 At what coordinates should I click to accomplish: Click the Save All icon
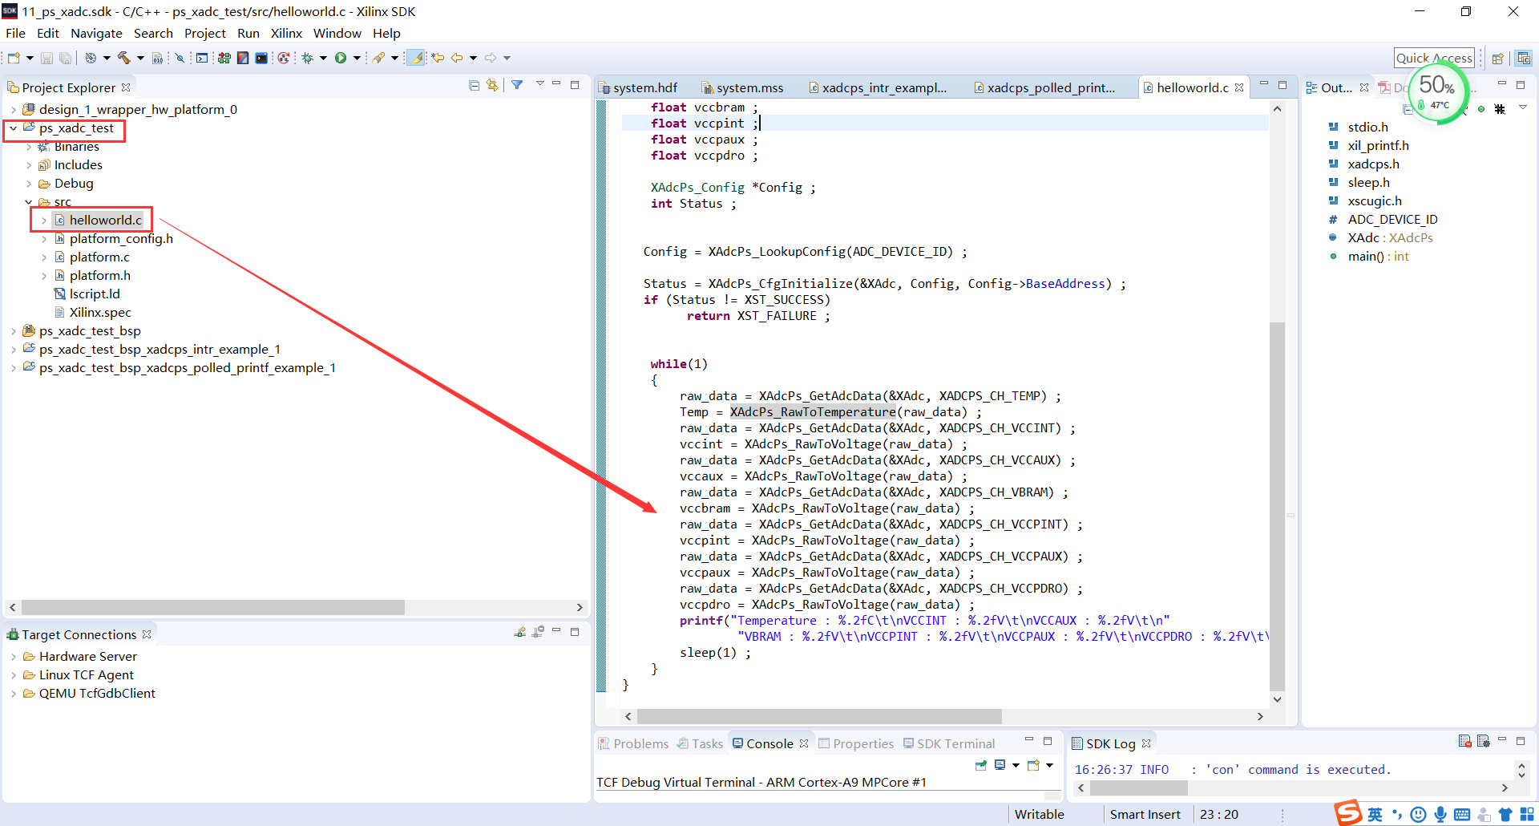coord(65,58)
